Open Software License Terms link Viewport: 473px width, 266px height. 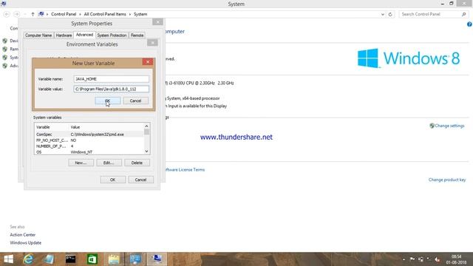pos(185,170)
